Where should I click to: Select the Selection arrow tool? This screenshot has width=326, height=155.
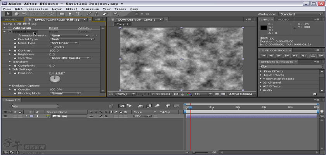tap(8, 14)
